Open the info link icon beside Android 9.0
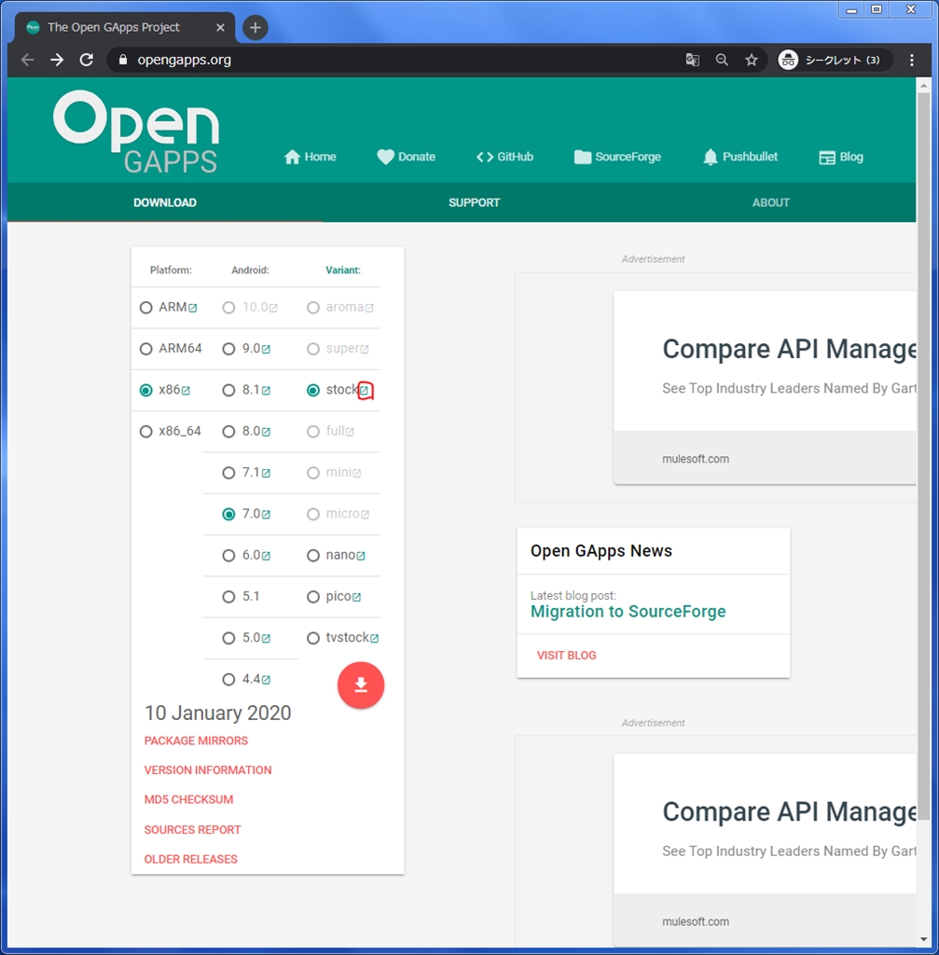This screenshot has height=955, width=939. pyautogui.click(x=266, y=349)
